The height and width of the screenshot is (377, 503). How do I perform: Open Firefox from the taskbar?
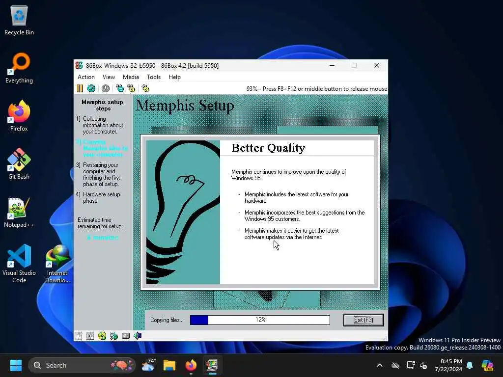click(x=191, y=365)
